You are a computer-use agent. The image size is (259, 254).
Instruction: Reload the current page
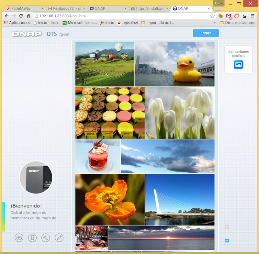(x=21, y=16)
